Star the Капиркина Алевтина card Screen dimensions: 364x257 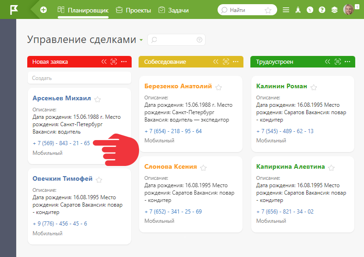click(331, 168)
